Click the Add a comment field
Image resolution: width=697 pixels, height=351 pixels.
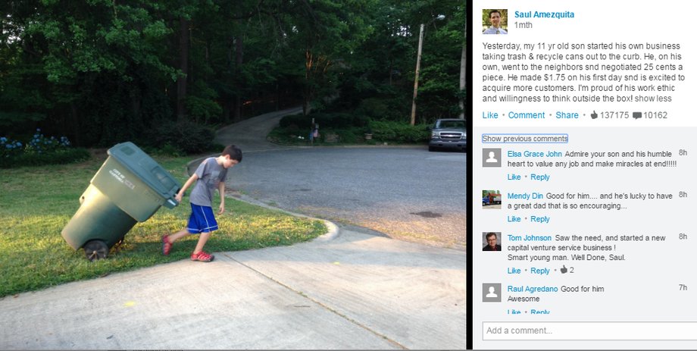[589, 331]
